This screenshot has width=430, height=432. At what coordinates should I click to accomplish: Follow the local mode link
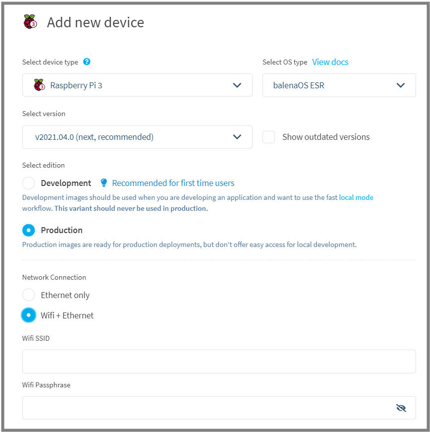pyautogui.click(x=356, y=197)
